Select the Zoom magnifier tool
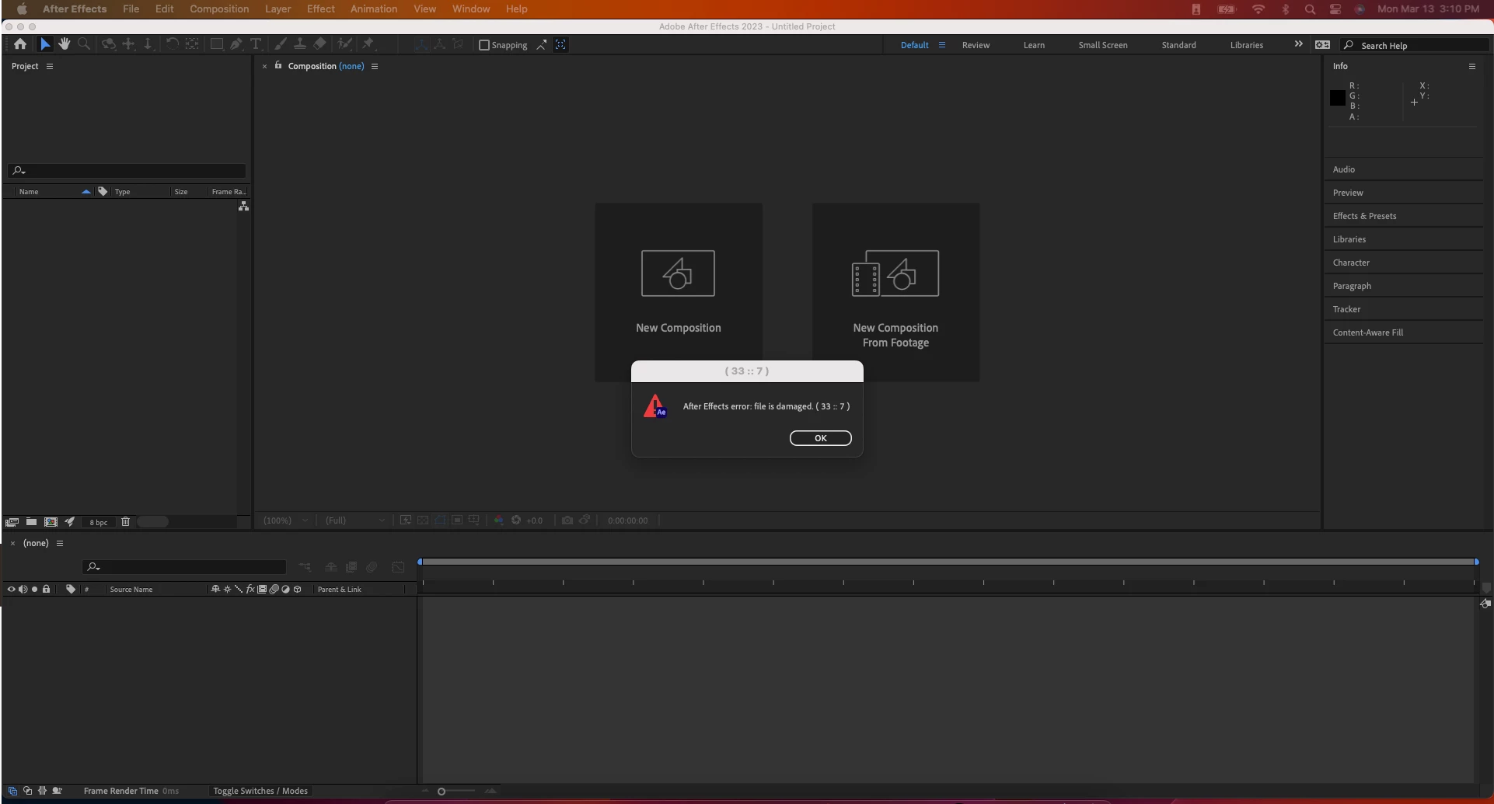Image resolution: width=1494 pixels, height=804 pixels. [x=84, y=44]
